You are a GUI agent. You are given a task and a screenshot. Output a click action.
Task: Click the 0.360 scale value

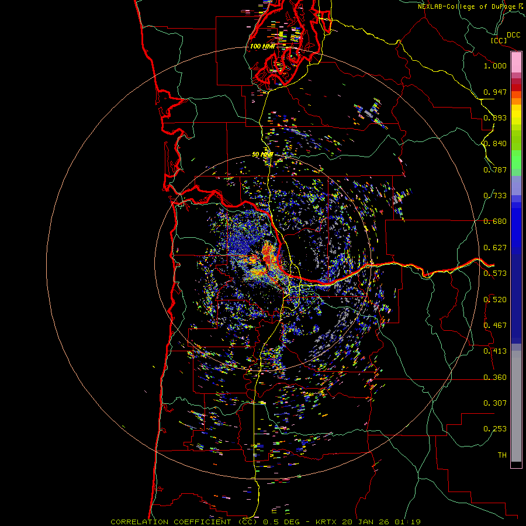pos(495,378)
